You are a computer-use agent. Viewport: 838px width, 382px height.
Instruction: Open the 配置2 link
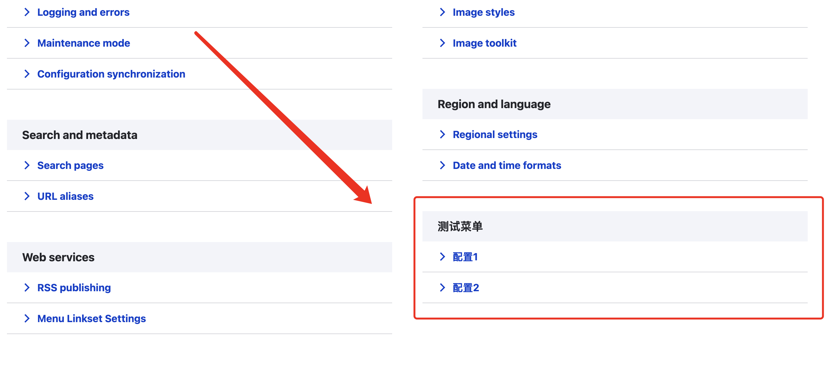point(466,288)
